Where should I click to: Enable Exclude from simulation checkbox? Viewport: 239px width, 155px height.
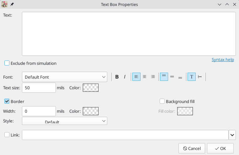coord(7,63)
